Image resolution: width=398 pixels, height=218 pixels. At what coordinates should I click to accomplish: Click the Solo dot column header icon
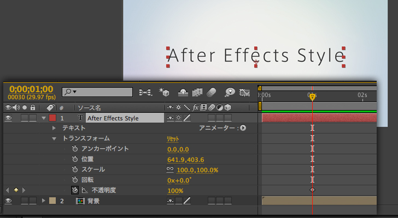pyautogui.click(x=25, y=107)
